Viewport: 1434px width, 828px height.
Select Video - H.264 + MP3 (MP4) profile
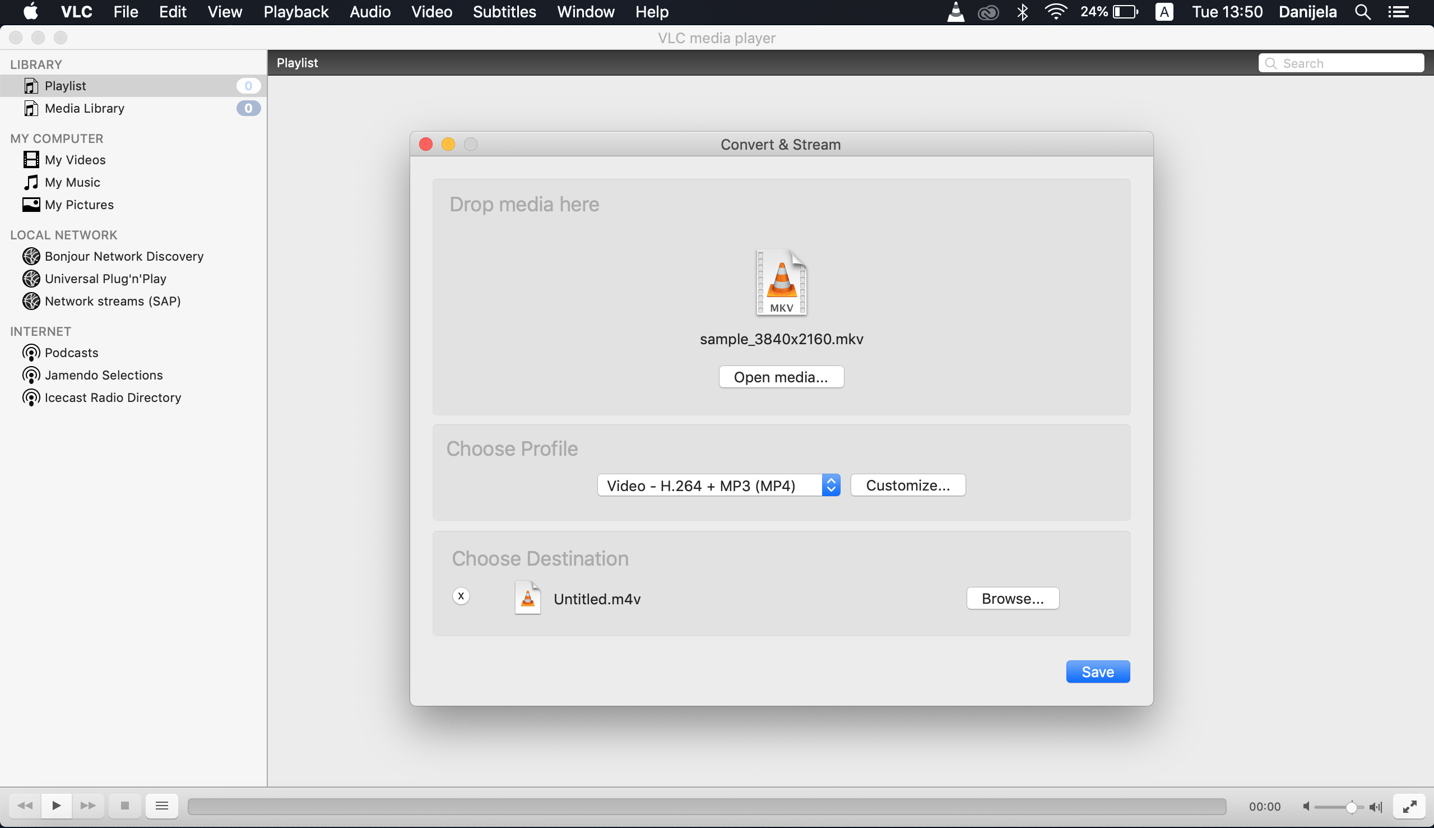pos(718,485)
